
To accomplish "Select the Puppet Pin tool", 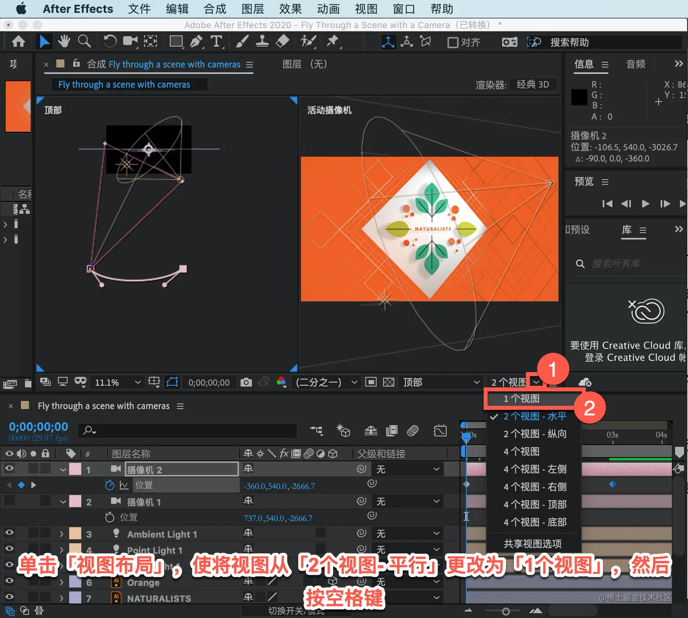I will [x=333, y=42].
